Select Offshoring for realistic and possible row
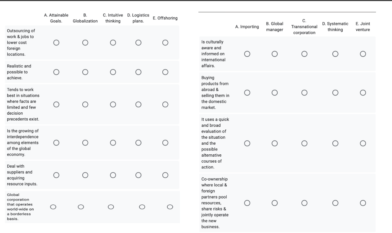 165,72
